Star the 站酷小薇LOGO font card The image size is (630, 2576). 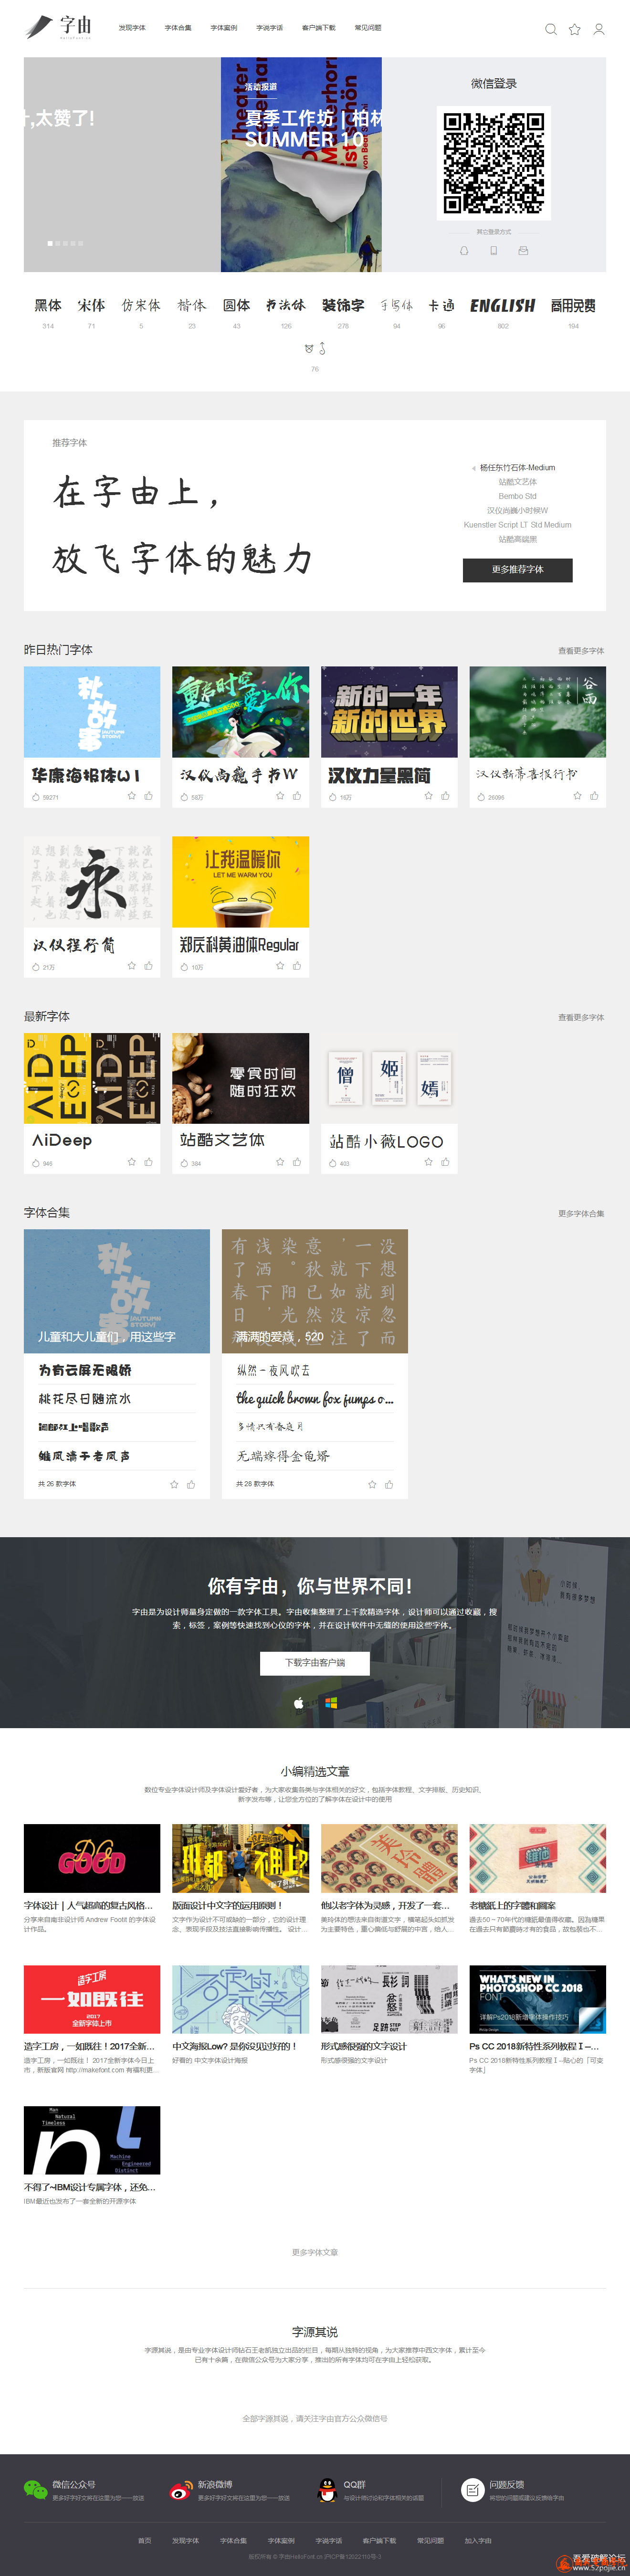point(428,1162)
